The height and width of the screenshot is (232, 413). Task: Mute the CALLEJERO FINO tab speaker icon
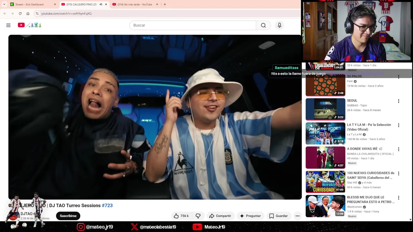[101, 5]
